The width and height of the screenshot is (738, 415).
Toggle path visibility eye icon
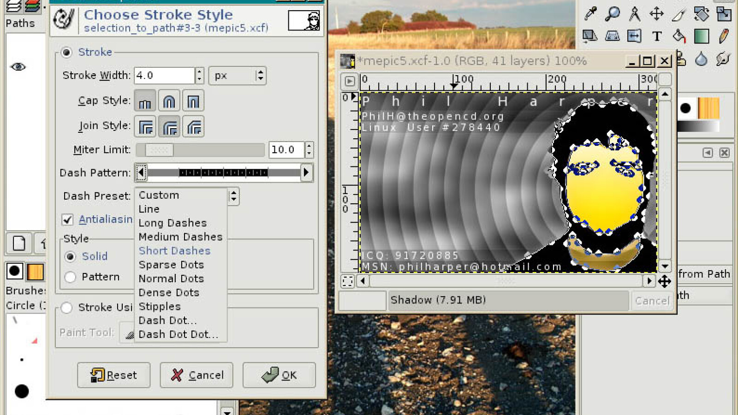pyautogui.click(x=18, y=67)
